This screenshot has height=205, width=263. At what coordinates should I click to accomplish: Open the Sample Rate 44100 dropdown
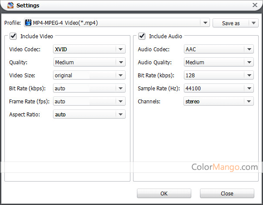tap(219, 88)
